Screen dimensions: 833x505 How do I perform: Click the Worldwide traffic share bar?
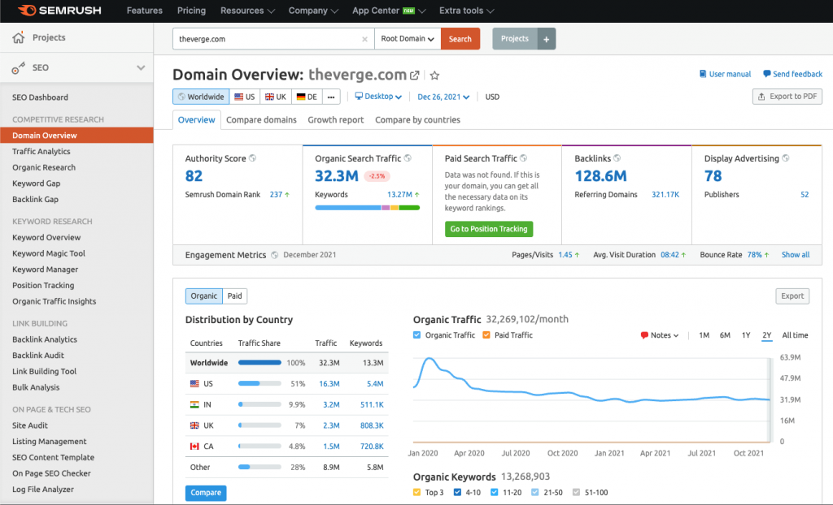point(259,363)
